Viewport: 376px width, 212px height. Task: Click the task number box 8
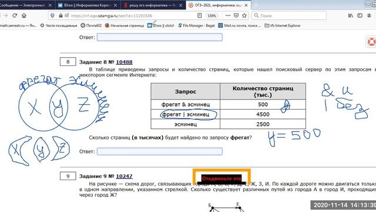pos(68,62)
